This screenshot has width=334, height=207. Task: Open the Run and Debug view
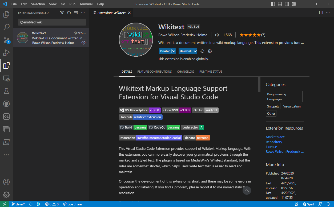6,53
